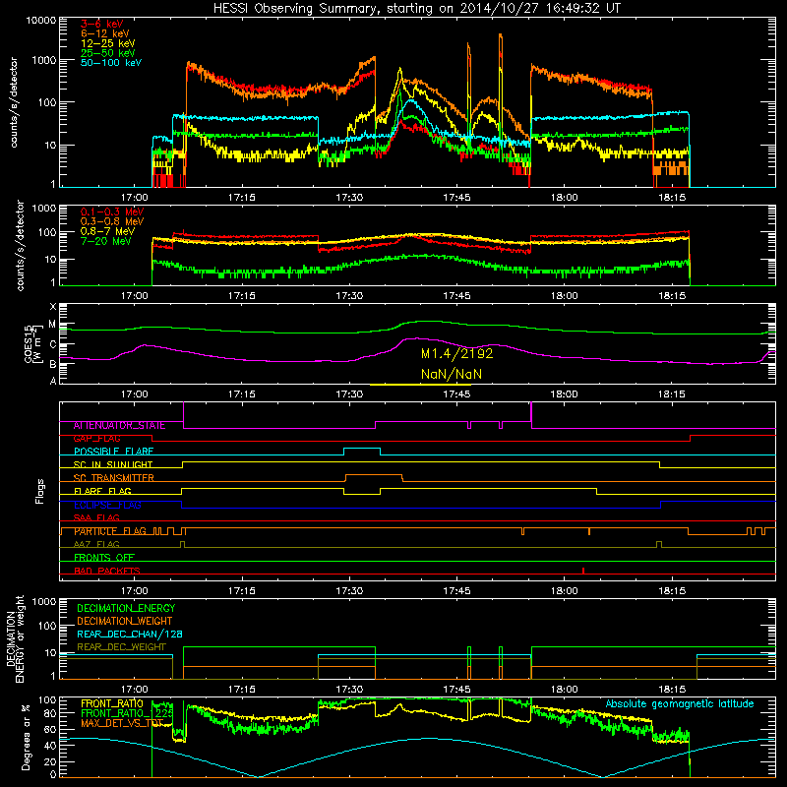Click the MAX_DET_VS_TOT legend label
Viewport: 787px width, 787px height.
click(x=122, y=723)
